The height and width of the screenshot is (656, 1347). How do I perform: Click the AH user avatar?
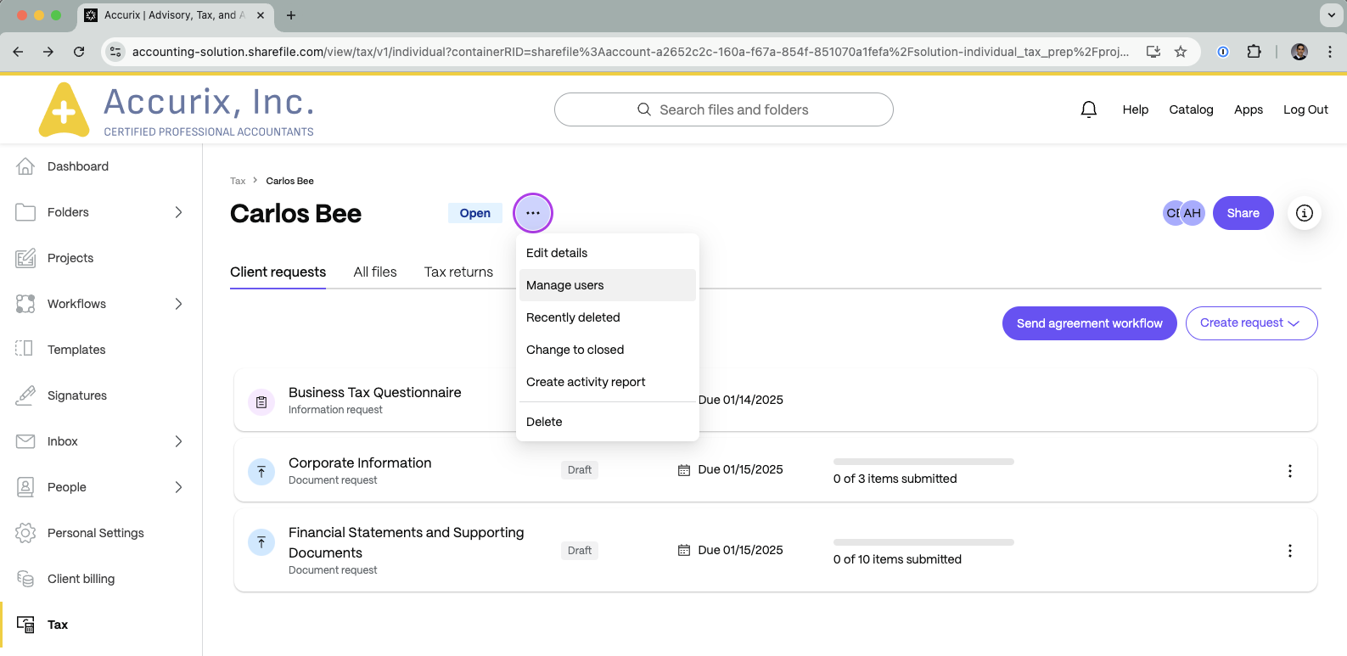point(1193,213)
